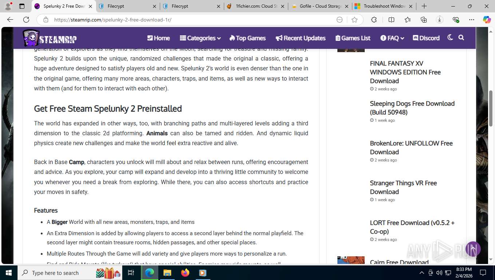Image resolution: width=495 pixels, height=280 pixels.
Task: Click the 'Features' heading text
Action: coord(46,210)
